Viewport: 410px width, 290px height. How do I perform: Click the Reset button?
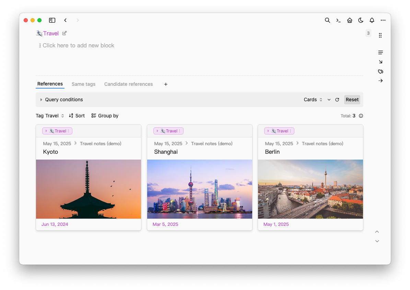[x=352, y=100]
